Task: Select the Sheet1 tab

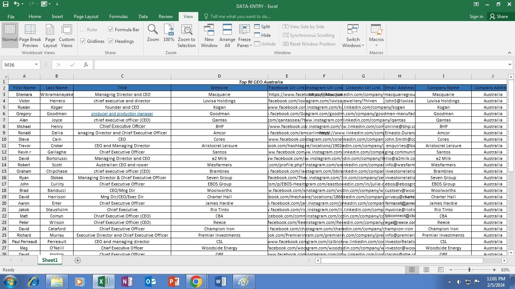Action: [x=50, y=260]
